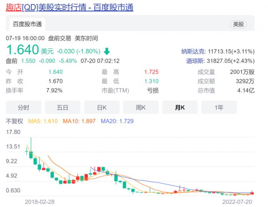Click the 最高 value 1.725
Viewport: 268px width, 207px height.
click(x=152, y=72)
